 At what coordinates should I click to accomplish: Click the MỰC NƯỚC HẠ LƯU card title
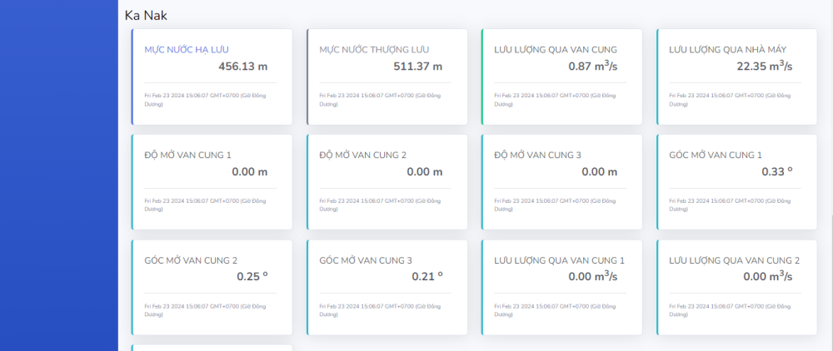[187, 50]
